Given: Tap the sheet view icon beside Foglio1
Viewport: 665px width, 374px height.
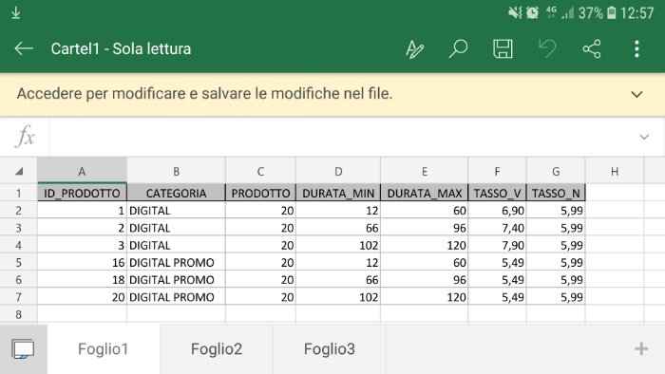Looking at the screenshot, I should (24, 349).
